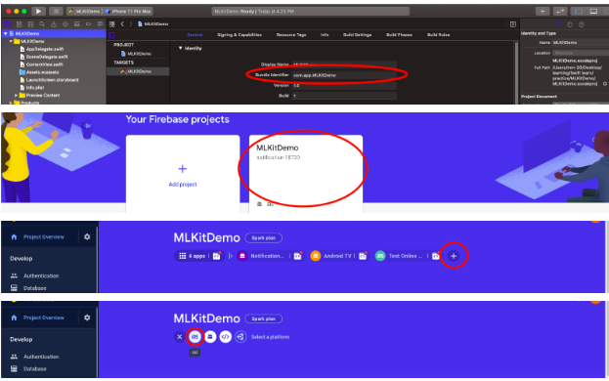Screen dimensions: 609x381
Task: Open the Xcode Library plus button
Action: pyautogui.click(x=543, y=12)
